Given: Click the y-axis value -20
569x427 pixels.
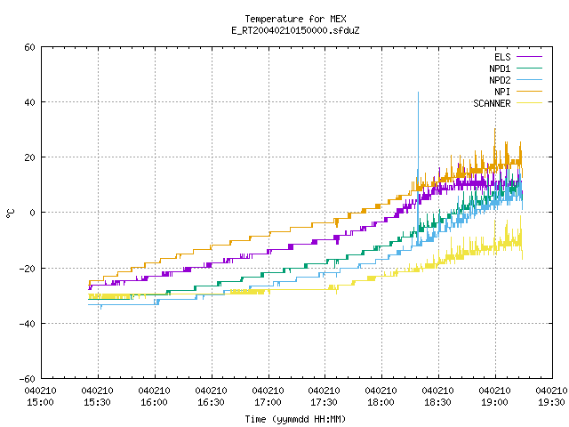Looking at the screenshot, I should [28, 269].
